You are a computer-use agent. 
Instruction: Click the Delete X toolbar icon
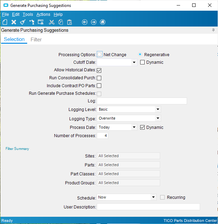pos(14,22)
